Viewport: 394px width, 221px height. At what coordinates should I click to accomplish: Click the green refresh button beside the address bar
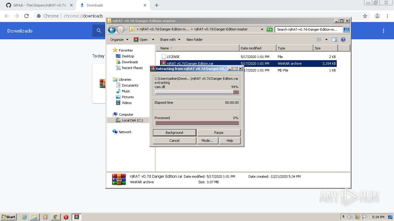(270, 29)
